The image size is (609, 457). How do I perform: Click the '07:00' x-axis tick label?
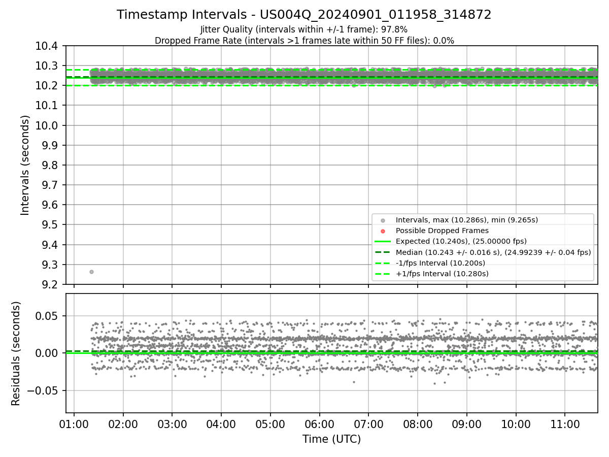pos(368,424)
